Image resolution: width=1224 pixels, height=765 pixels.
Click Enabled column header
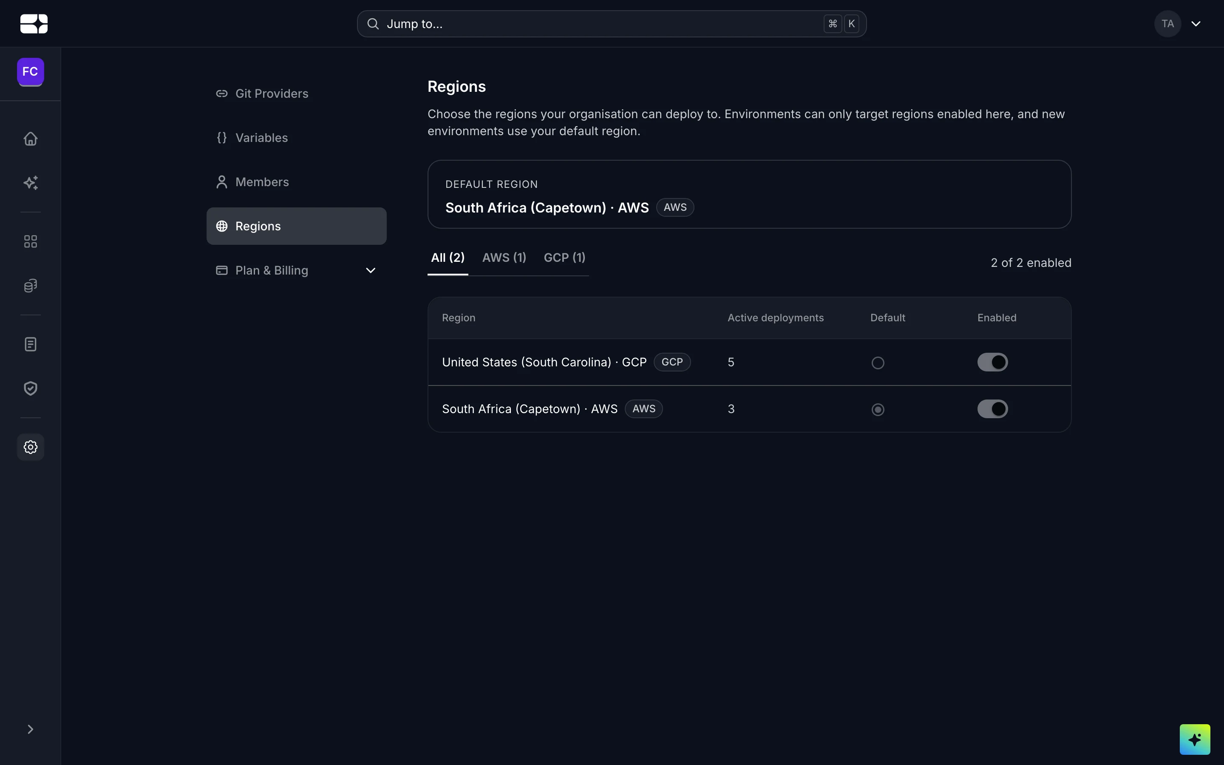(996, 318)
